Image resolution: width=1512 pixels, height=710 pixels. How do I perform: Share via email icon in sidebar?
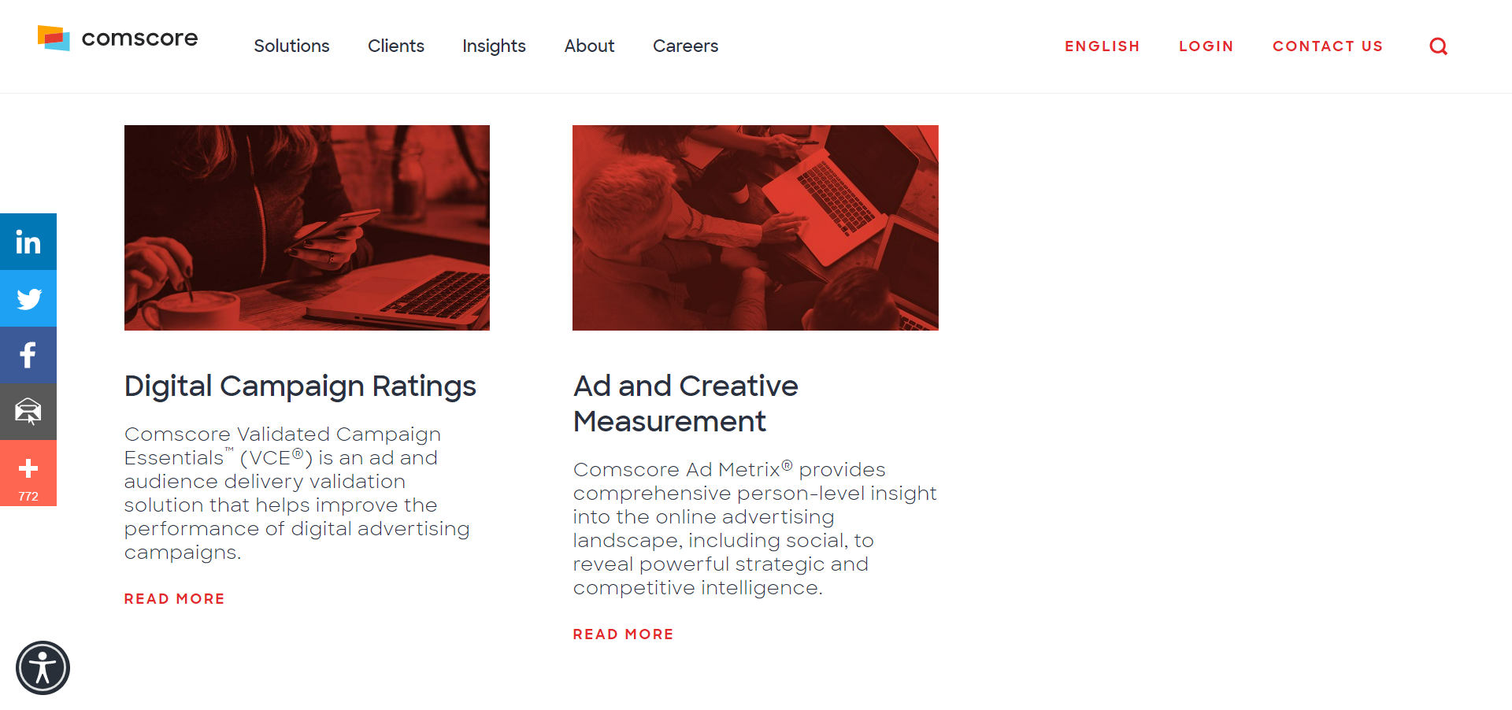click(x=28, y=412)
